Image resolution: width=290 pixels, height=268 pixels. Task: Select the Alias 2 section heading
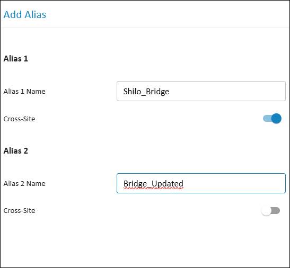[16, 151]
